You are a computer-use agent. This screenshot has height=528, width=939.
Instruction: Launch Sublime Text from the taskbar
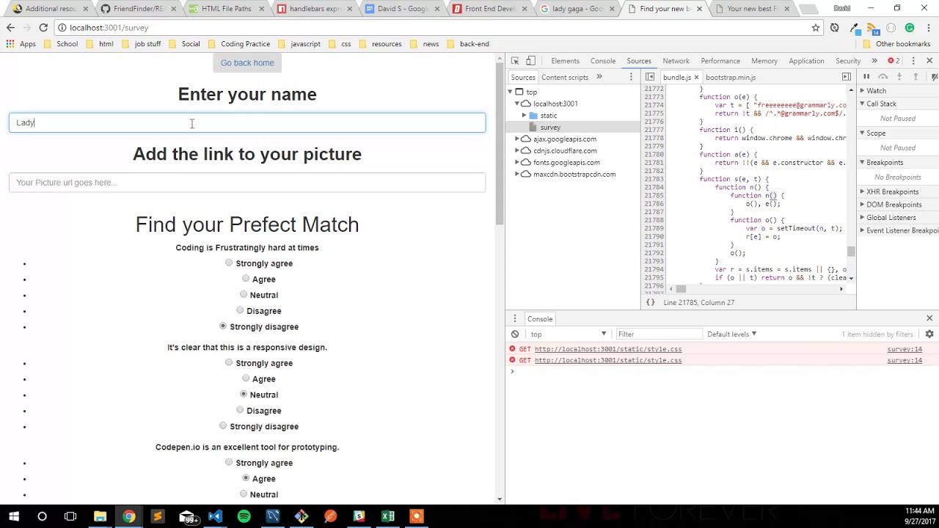click(x=157, y=516)
